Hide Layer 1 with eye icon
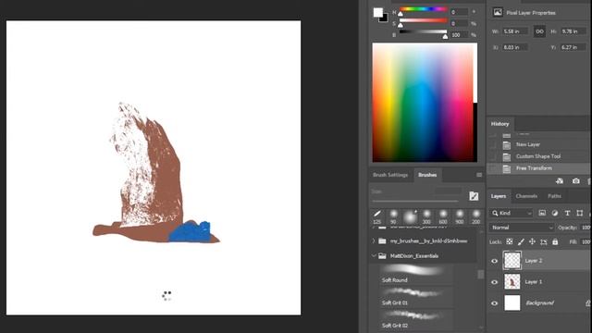592x333 pixels. 494,282
